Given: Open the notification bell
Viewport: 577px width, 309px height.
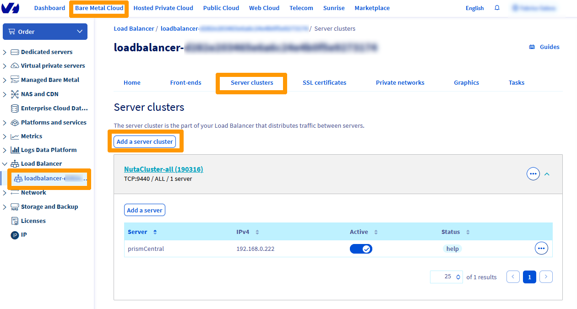Looking at the screenshot, I should pyautogui.click(x=497, y=8).
